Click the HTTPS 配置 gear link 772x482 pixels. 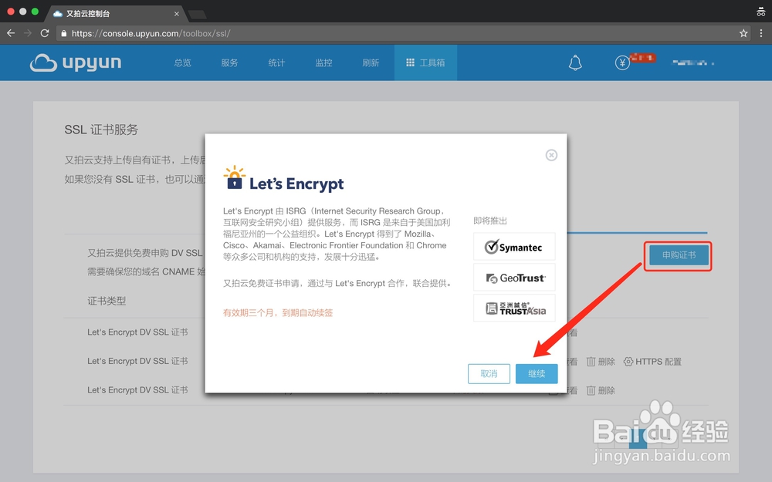[652, 362]
